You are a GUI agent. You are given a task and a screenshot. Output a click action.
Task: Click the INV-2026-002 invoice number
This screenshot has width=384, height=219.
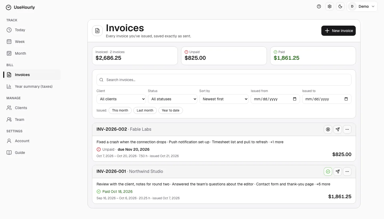[x=112, y=129]
